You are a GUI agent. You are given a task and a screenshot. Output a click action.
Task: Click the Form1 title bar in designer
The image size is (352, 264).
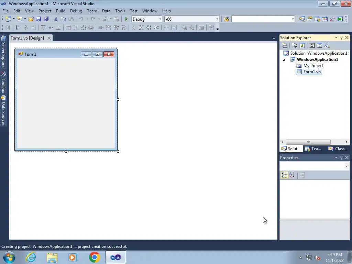[66, 54]
